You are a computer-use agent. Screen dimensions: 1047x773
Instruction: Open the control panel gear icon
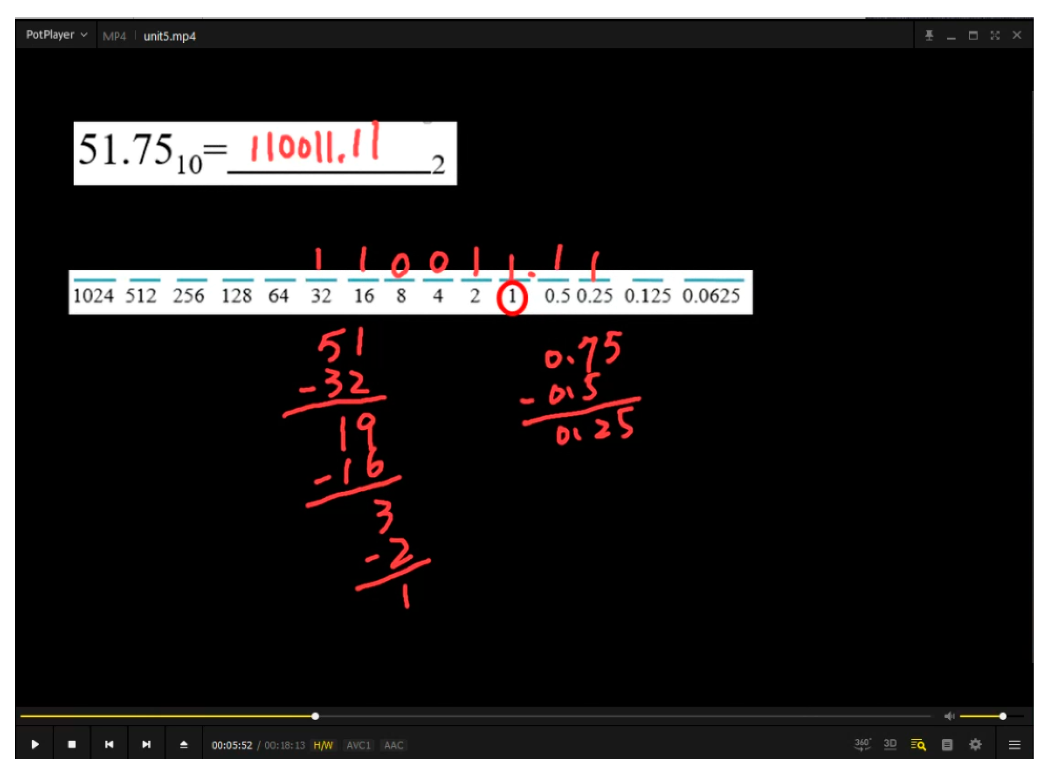pyautogui.click(x=975, y=745)
